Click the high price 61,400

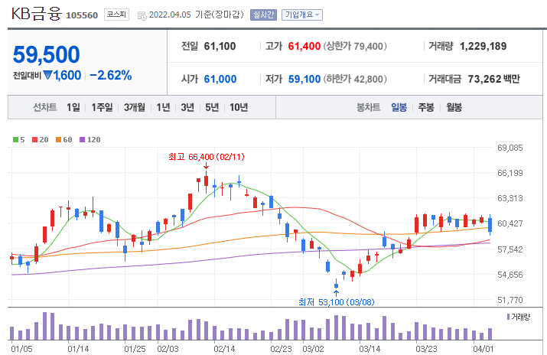304,46
